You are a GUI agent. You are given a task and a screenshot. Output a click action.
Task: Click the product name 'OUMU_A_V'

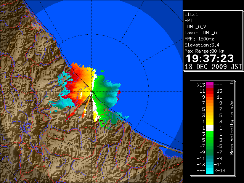coord(195,27)
